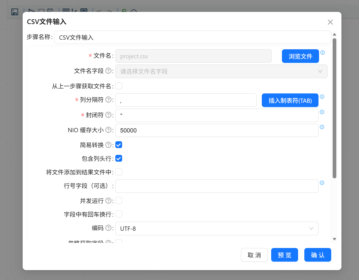Click the 包含列头行 label text
Image resolution: width=359 pixels, height=280 pixels.
[97, 159]
